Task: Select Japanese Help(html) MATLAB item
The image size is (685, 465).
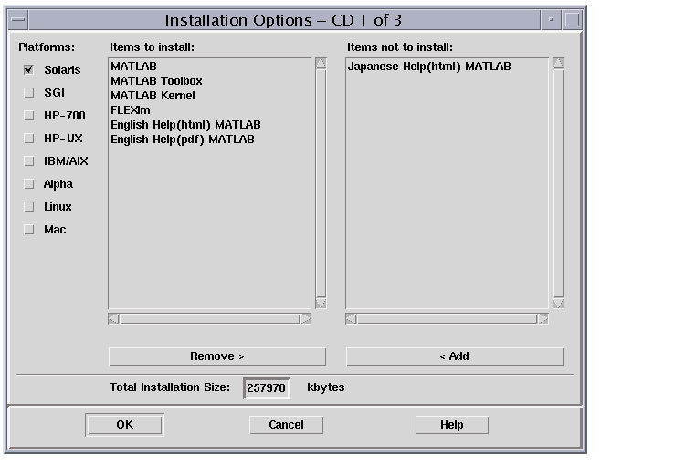Action: click(x=428, y=67)
